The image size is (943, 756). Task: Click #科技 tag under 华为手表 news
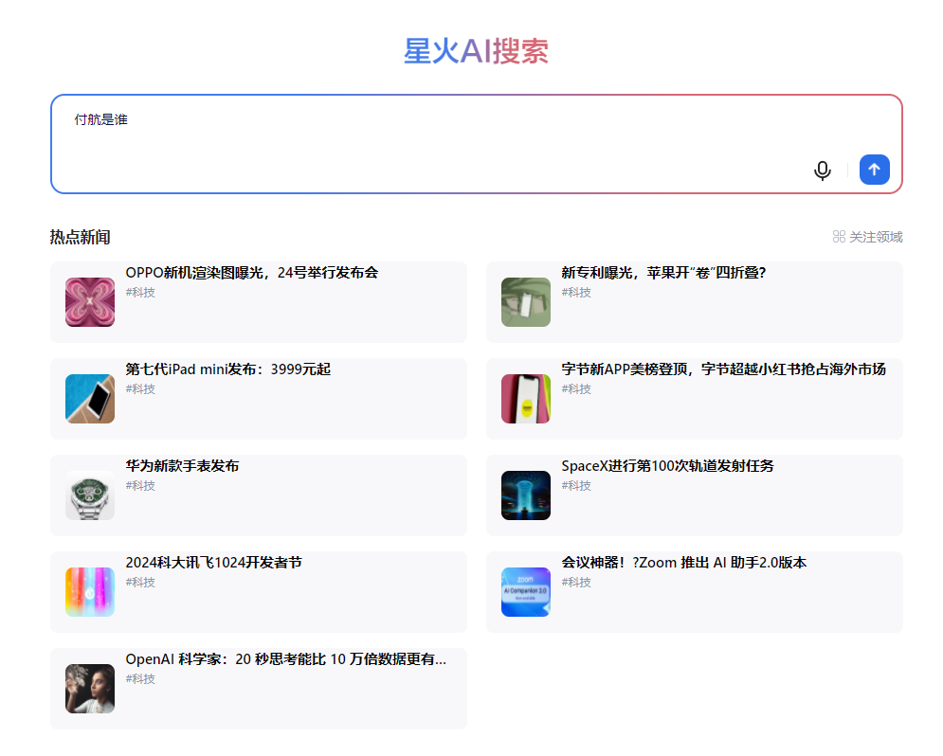[x=140, y=486]
